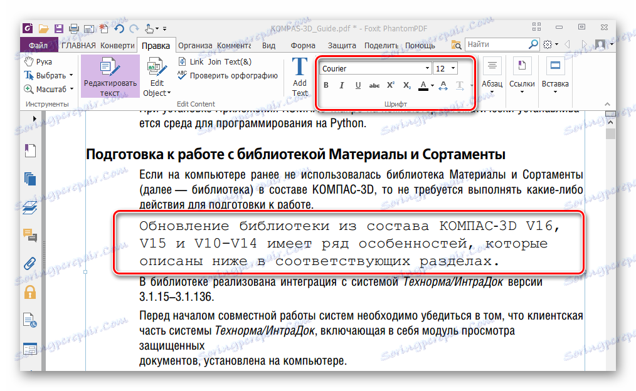Select the Рука hand tool

click(x=38, y=62)
